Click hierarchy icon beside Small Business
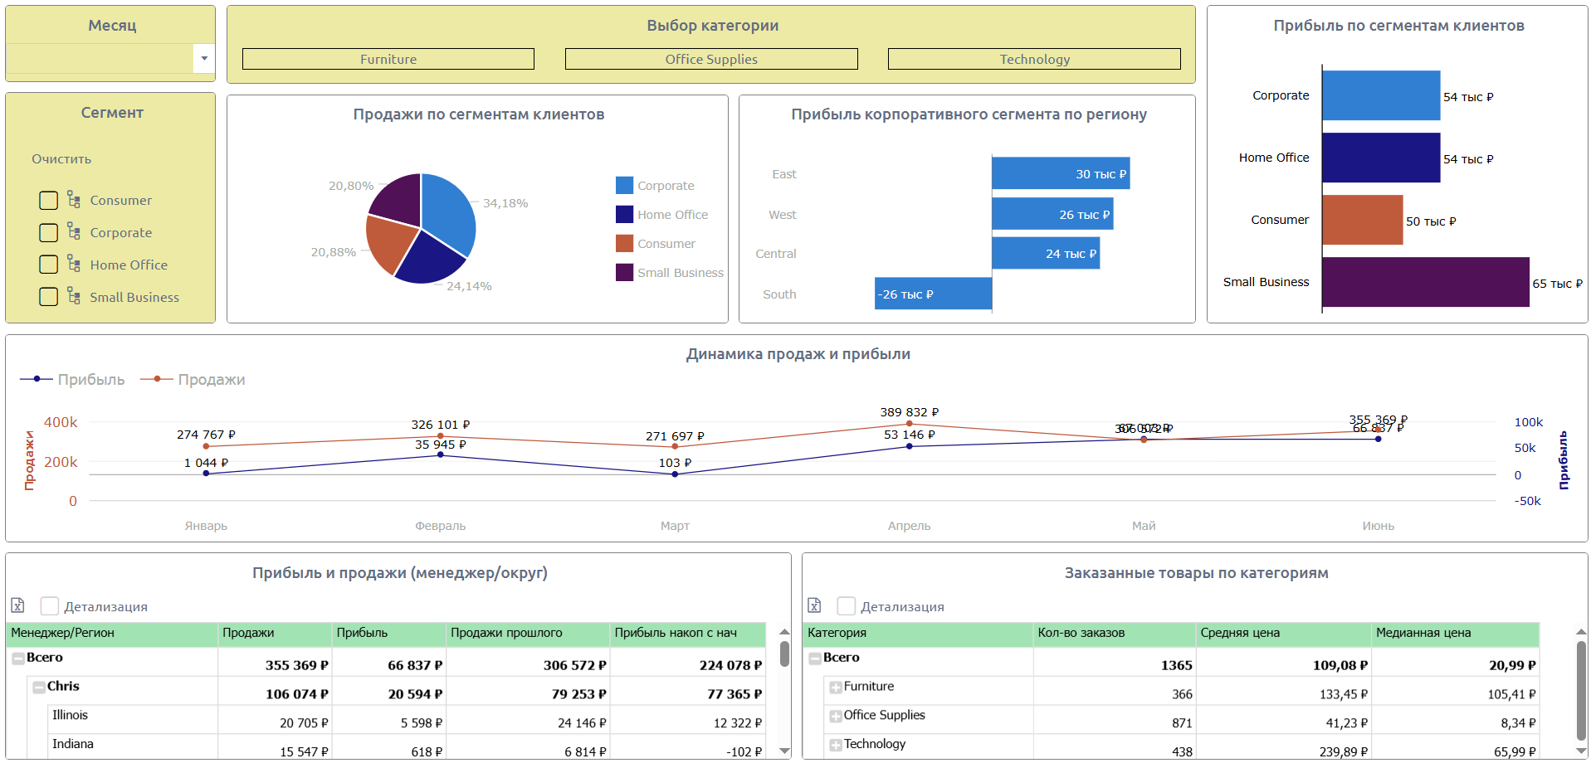Screen dimensions: 1591x763 point(74,297)
